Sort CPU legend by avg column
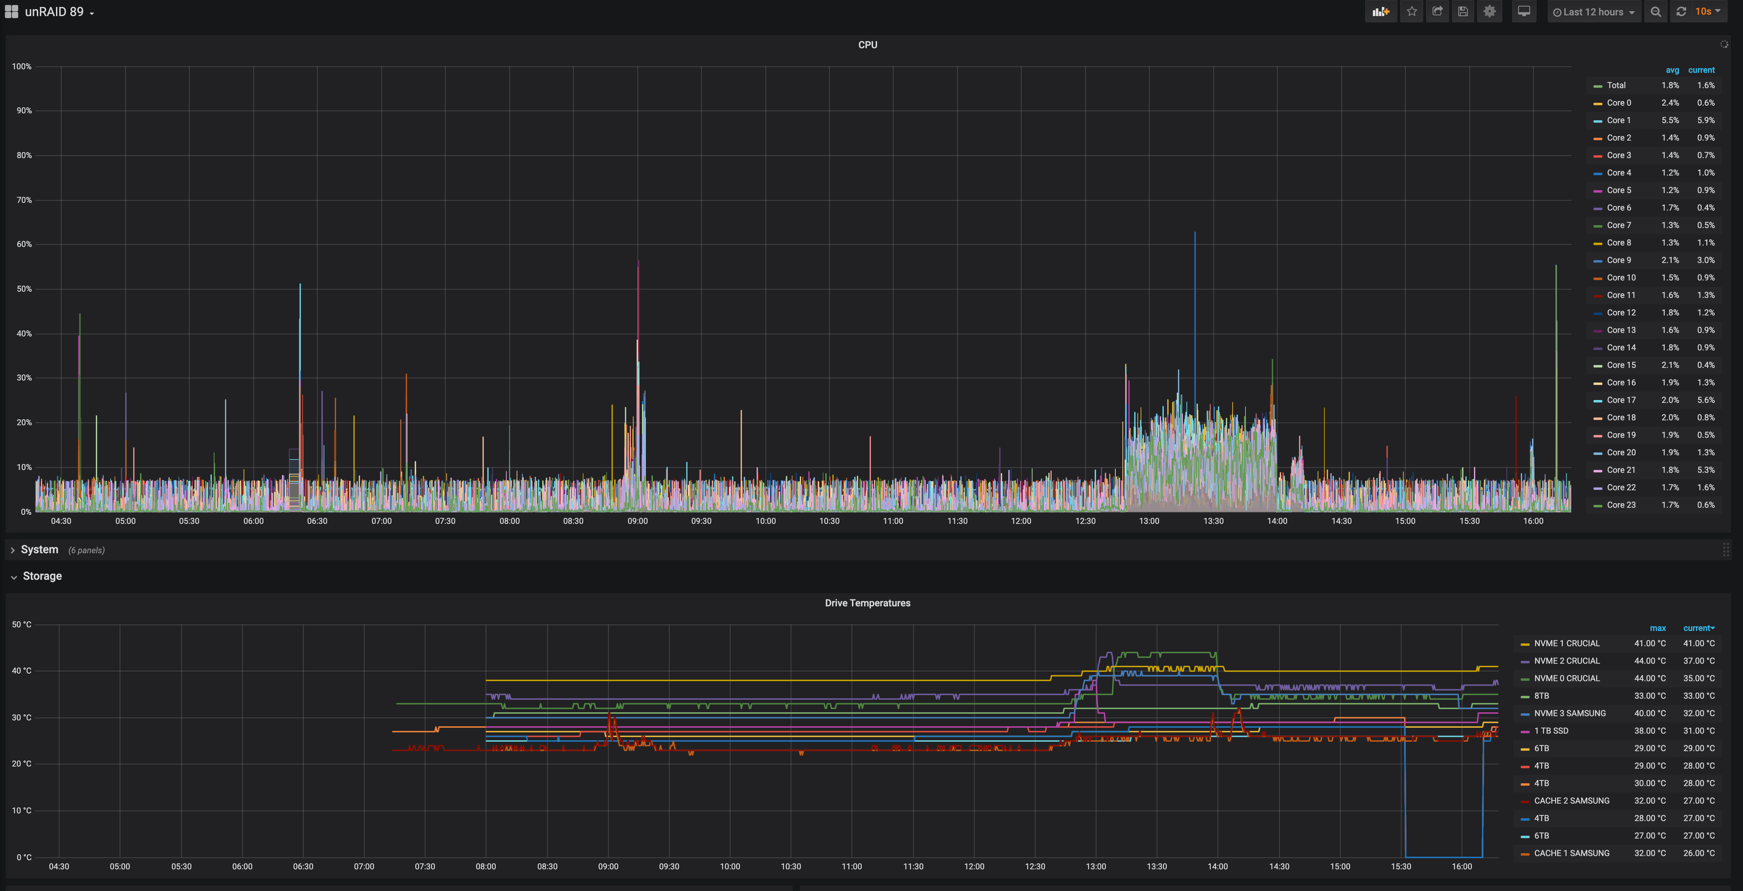 1672,70
